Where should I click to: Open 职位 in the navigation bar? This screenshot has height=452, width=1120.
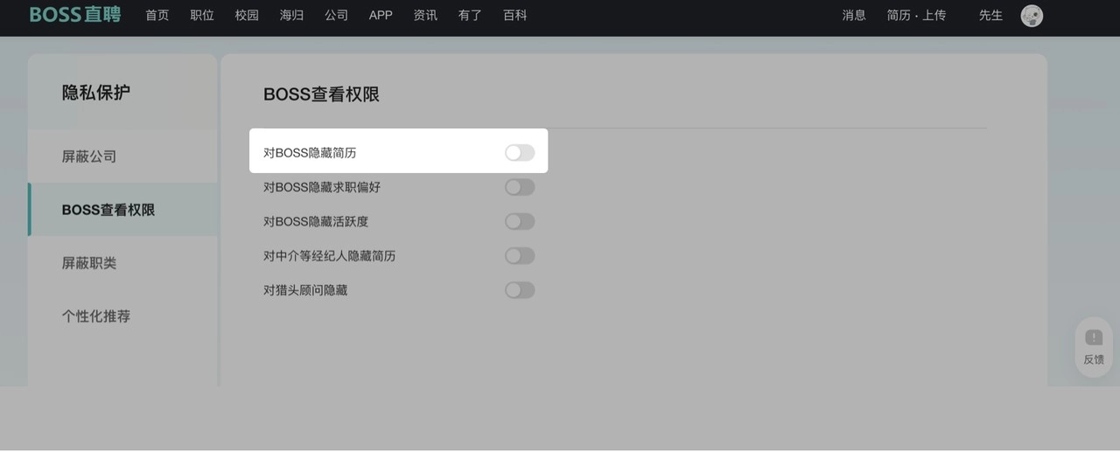pos(202,16)
